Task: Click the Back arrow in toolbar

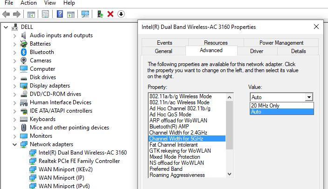Action: tap(6, 14)
